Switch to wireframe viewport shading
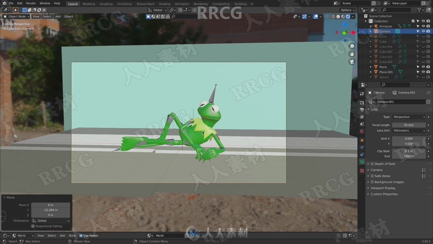Image resolution: width=433 pixels, height=244 pixels. coord(333,16)
